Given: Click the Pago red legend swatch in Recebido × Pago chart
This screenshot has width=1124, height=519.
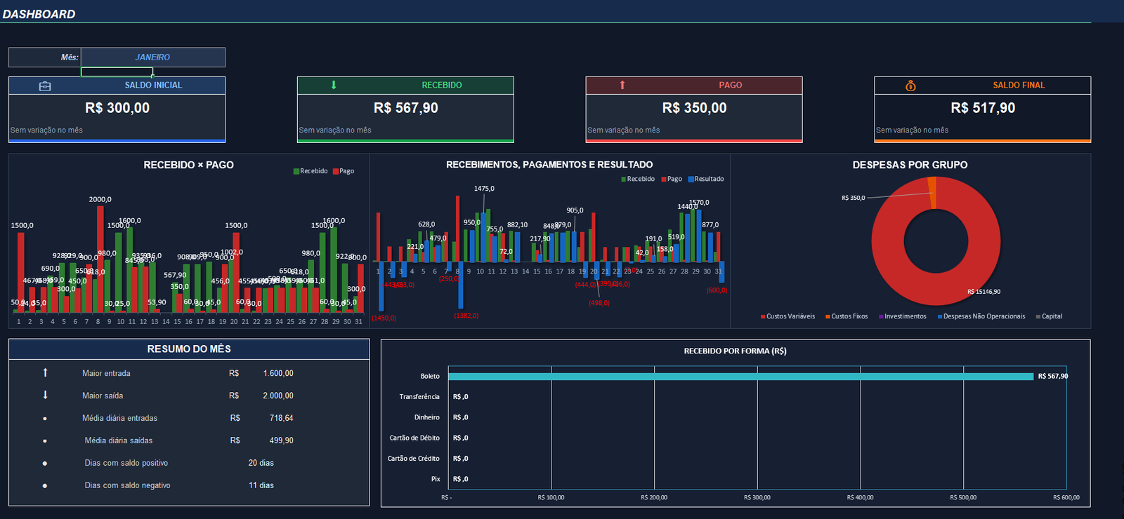Looking at the screenshot, I should click(336, 171).
